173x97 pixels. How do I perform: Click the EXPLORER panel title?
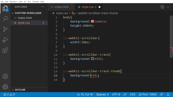(21, 7)
